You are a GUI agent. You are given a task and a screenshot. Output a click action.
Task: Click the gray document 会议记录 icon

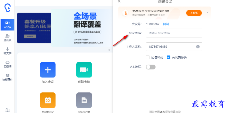[x=84, y=100]
